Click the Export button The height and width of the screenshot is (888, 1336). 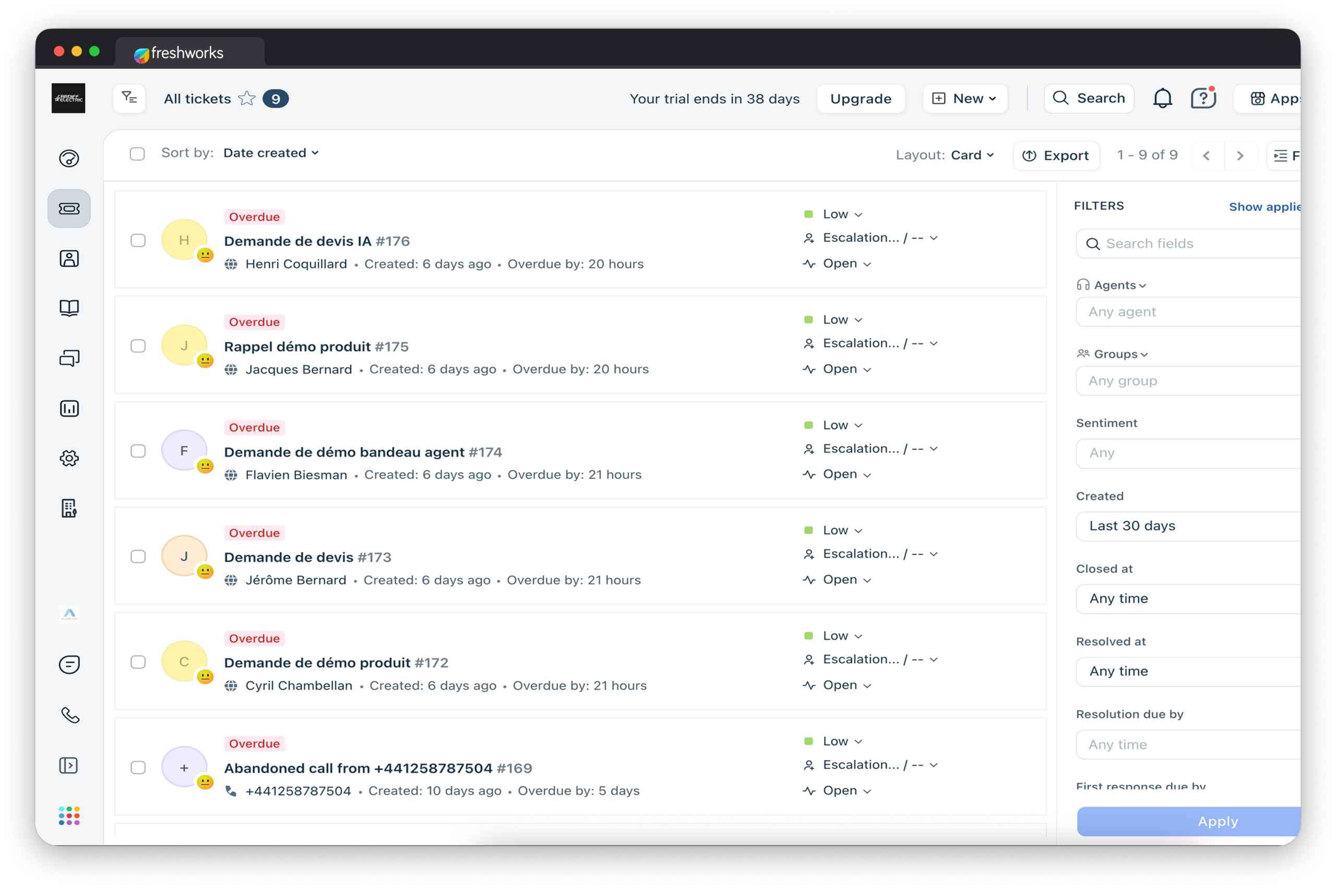[1056, 156]
